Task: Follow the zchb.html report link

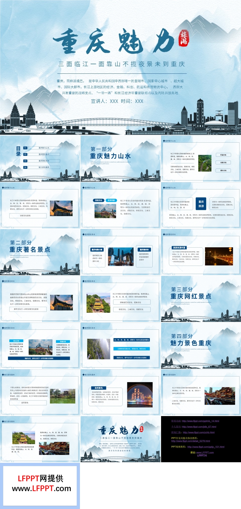Action: [x=198, y=433]
